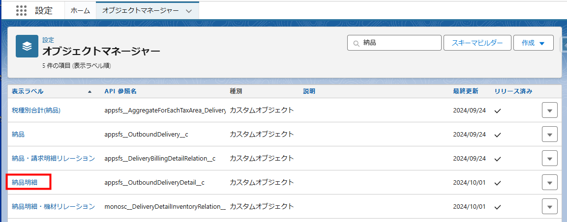Show actions dropdown for 納品明細 row
The height and width of the screenshot is (222, 567).
[549, 182]
